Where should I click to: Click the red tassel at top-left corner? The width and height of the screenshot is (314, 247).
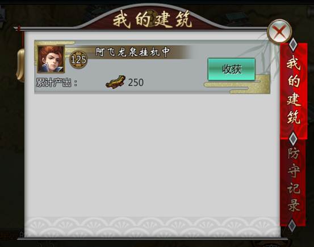20,36
